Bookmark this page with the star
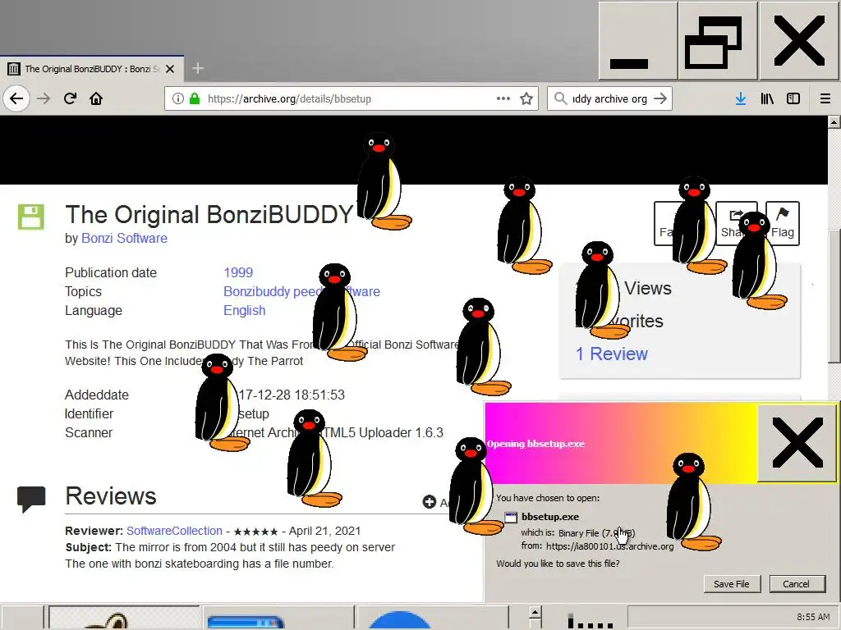The width and height of the screenshot is (841, 630). [x=526, y=98]
